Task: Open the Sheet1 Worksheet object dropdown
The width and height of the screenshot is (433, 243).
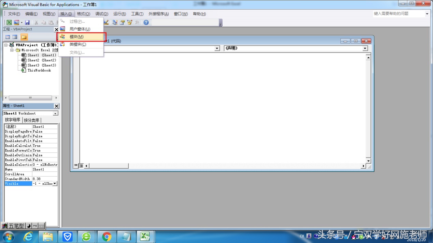Action: click(x=55, y=113)
